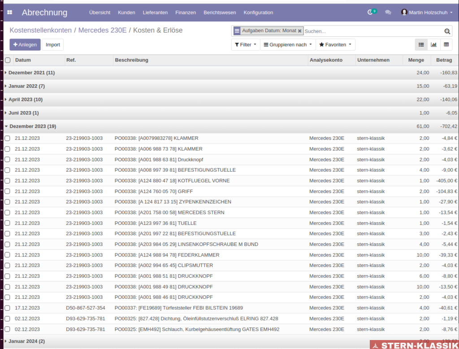Screen dimensions: 459x349
Task: Select checkbox for GRIFF row
Action: click(7, 191)
